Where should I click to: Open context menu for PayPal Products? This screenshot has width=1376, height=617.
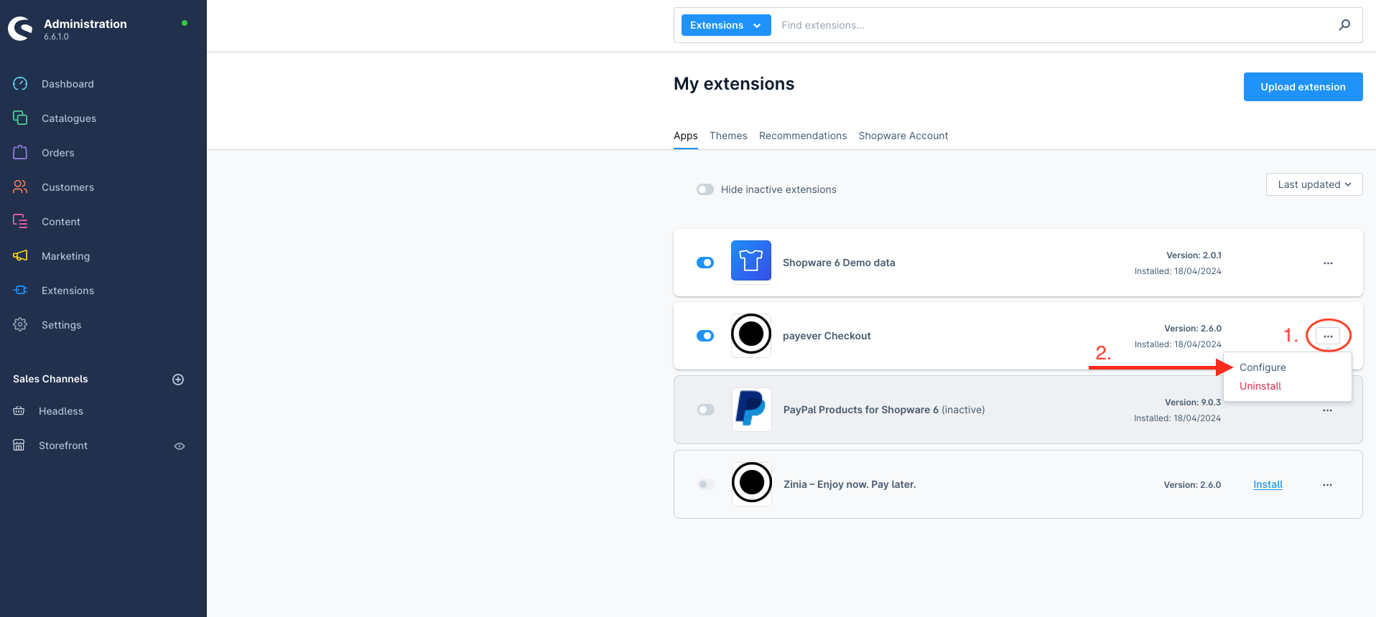pos(1327,410)
